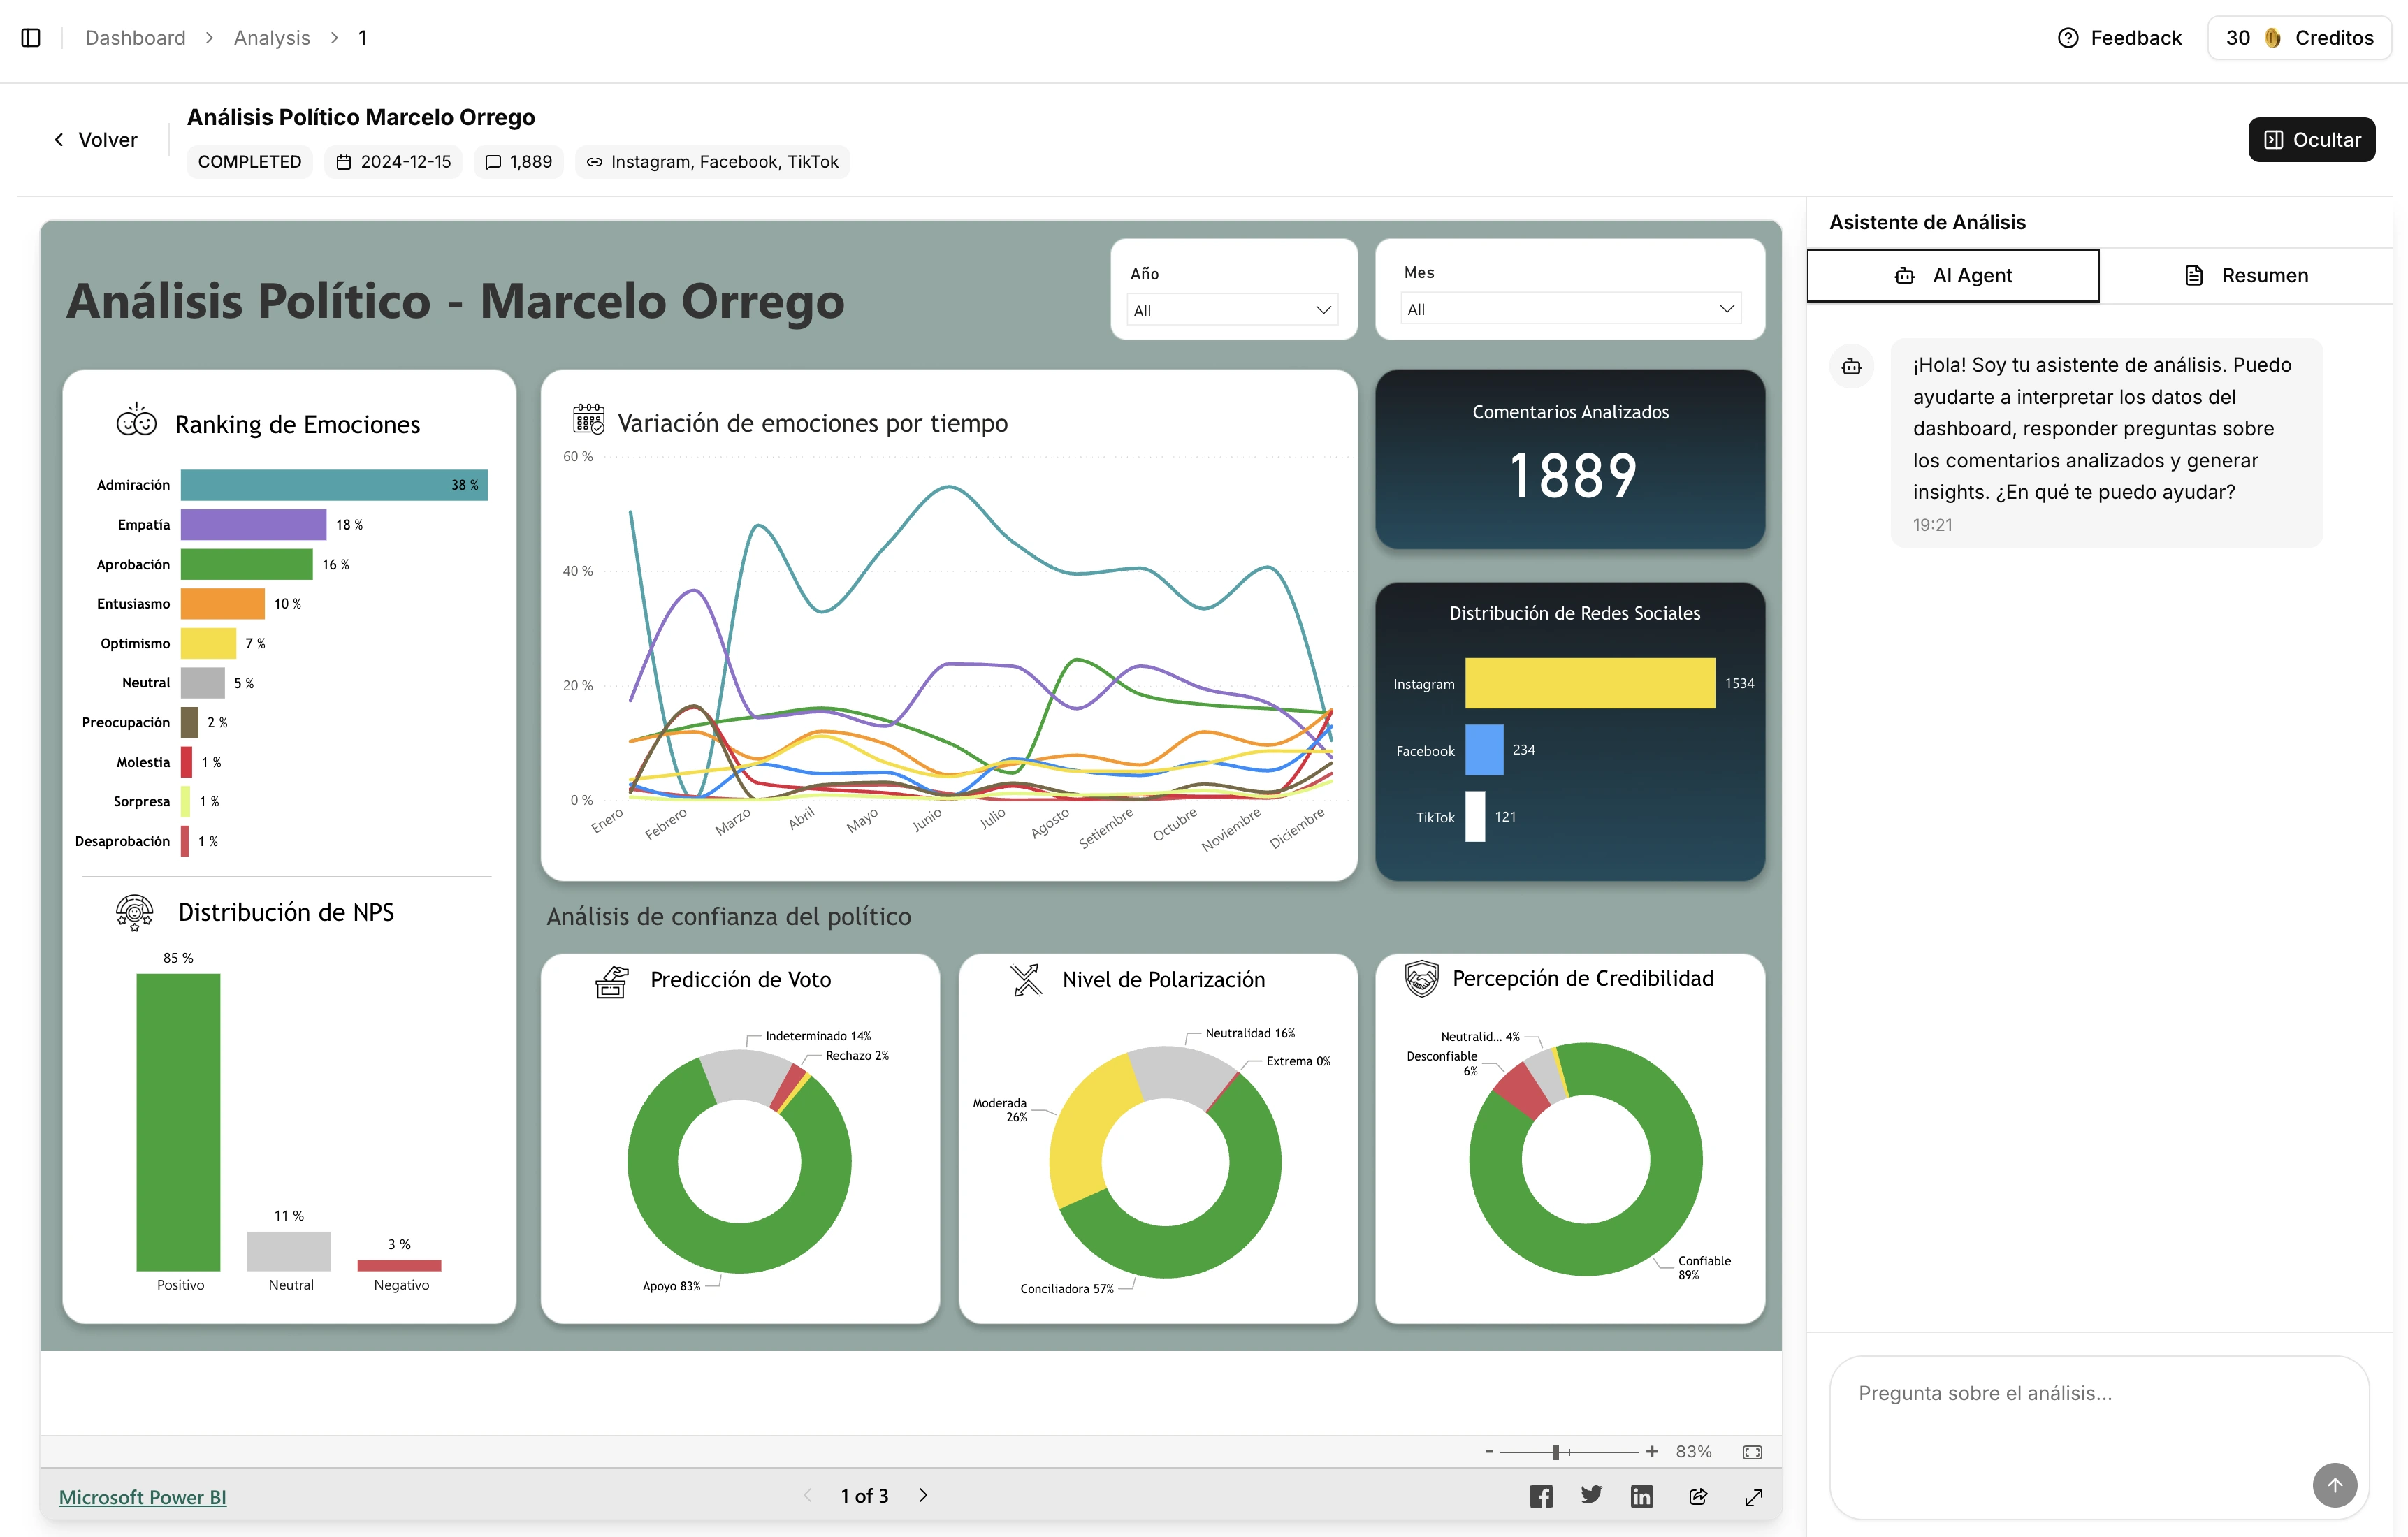Go to the next report page

coord(923,1495)
